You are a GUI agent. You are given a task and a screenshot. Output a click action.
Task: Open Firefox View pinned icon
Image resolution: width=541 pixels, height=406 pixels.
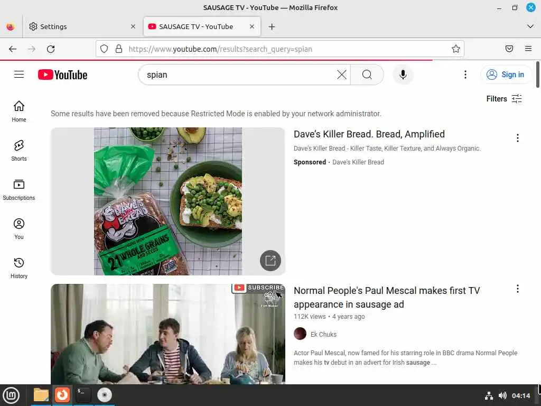11,26
